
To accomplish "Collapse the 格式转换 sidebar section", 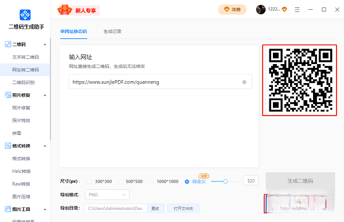I will point(45,146).
